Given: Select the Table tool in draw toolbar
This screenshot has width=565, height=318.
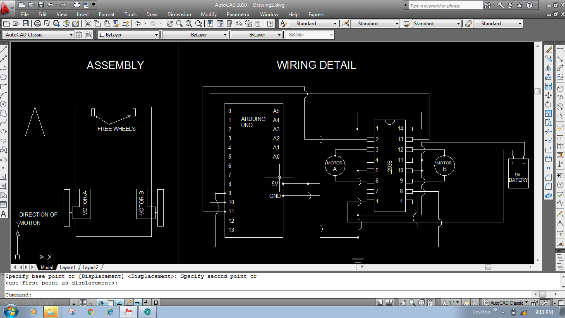Looking at the screenshot, I should 3,205.
